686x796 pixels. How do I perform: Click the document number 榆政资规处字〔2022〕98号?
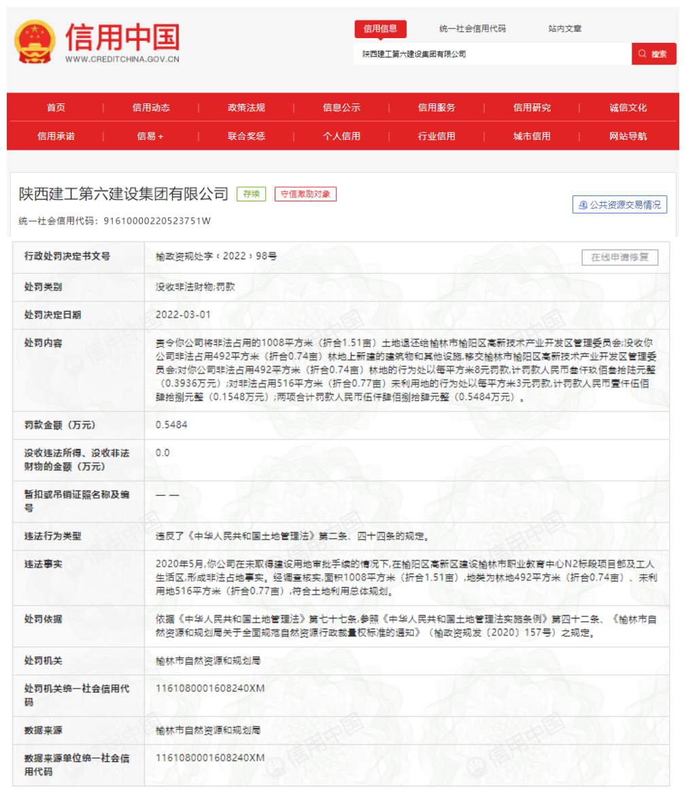[x=216, y=256]
